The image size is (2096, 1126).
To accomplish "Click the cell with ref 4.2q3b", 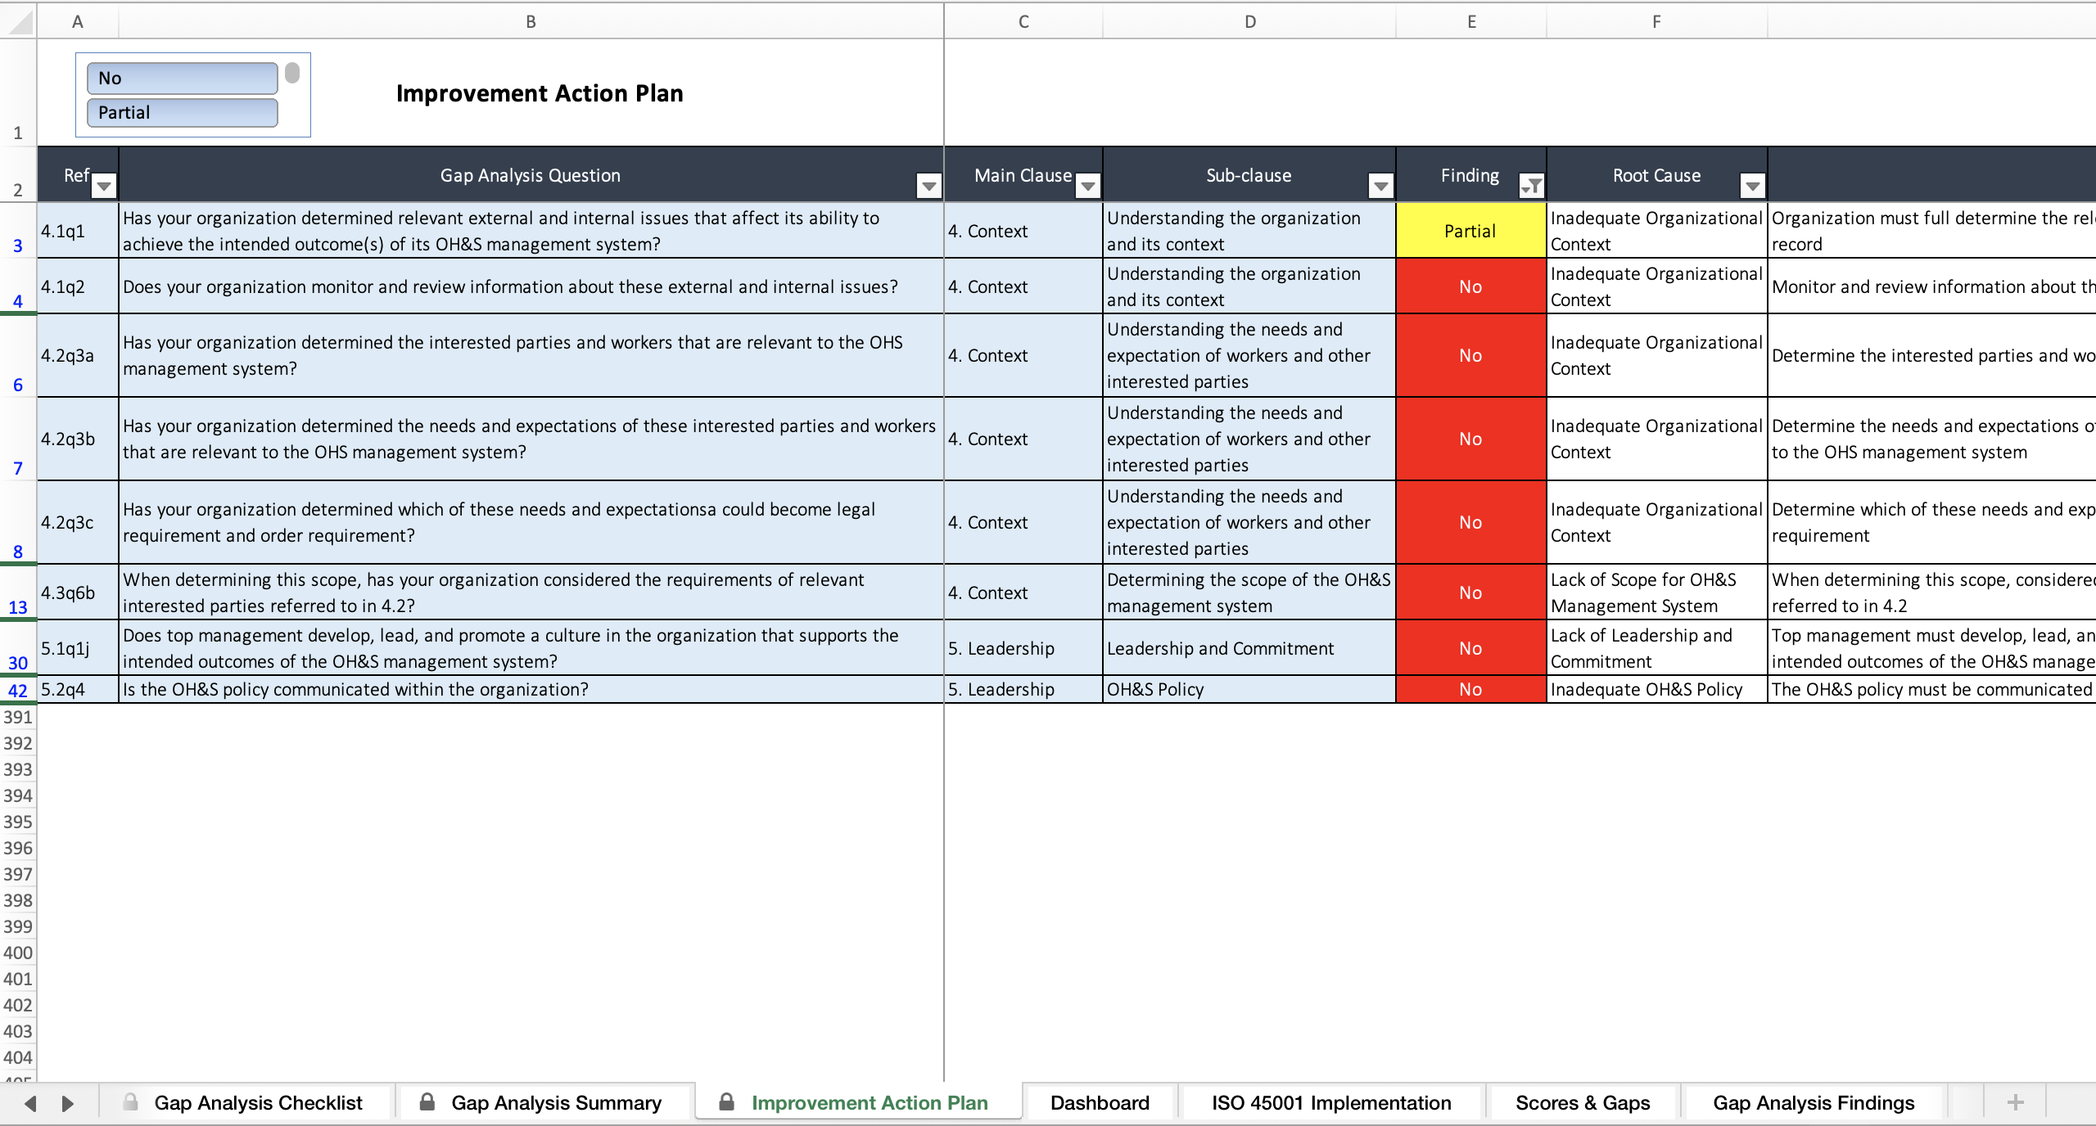I will (78, 439).
